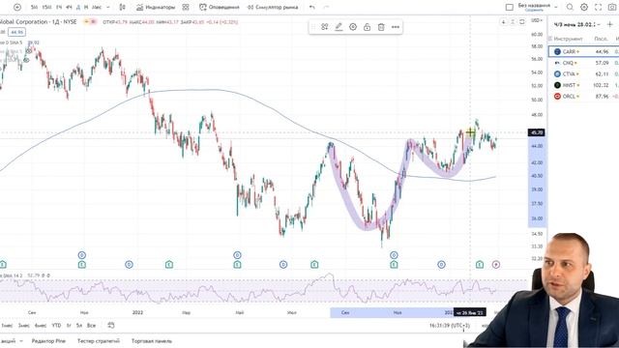
Task: Select the 1мес date range
Action: pyautogui.click(x=7, y=326)
